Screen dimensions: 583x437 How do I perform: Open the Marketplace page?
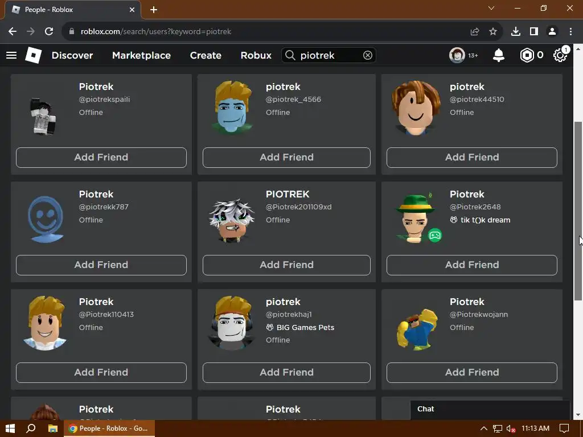point(141,55)
